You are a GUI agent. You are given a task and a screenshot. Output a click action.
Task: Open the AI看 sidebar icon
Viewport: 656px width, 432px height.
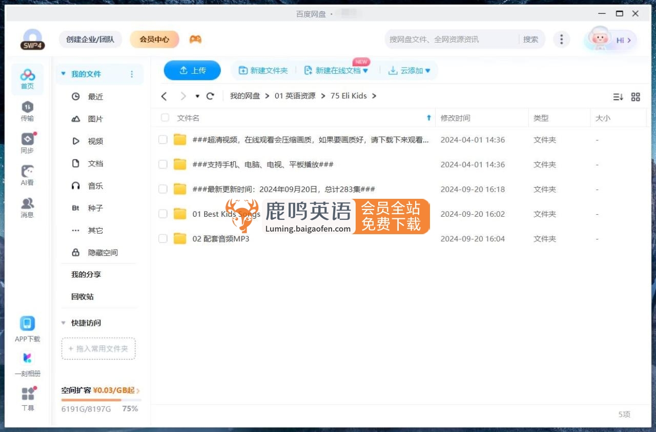click(28, 175)
